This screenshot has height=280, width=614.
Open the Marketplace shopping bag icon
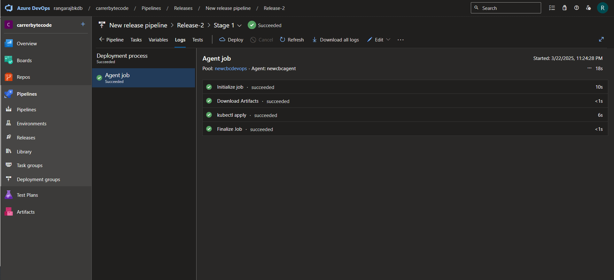pos(565,8)
